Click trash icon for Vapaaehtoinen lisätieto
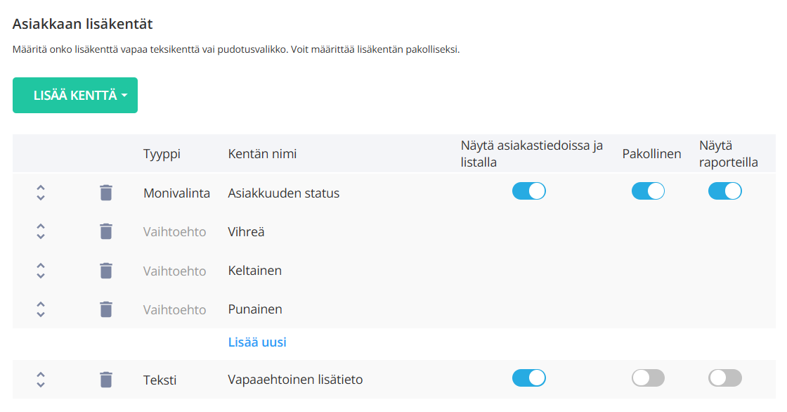787x412 pixels. (106, 380)
